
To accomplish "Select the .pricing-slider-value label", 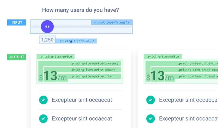I will click(76, 41).
